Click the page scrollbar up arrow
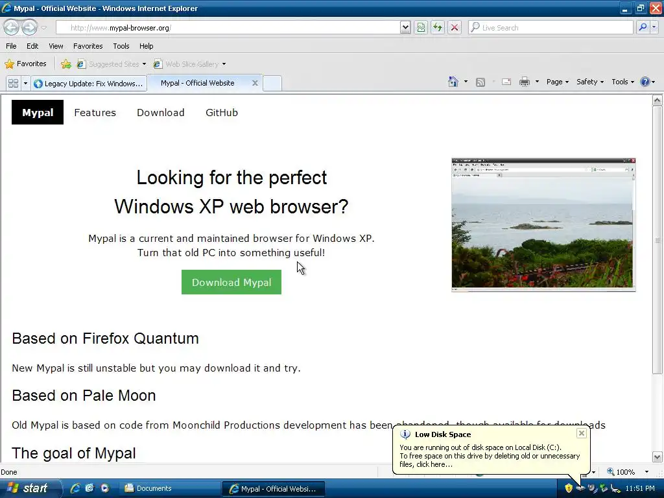 (658, 101)
